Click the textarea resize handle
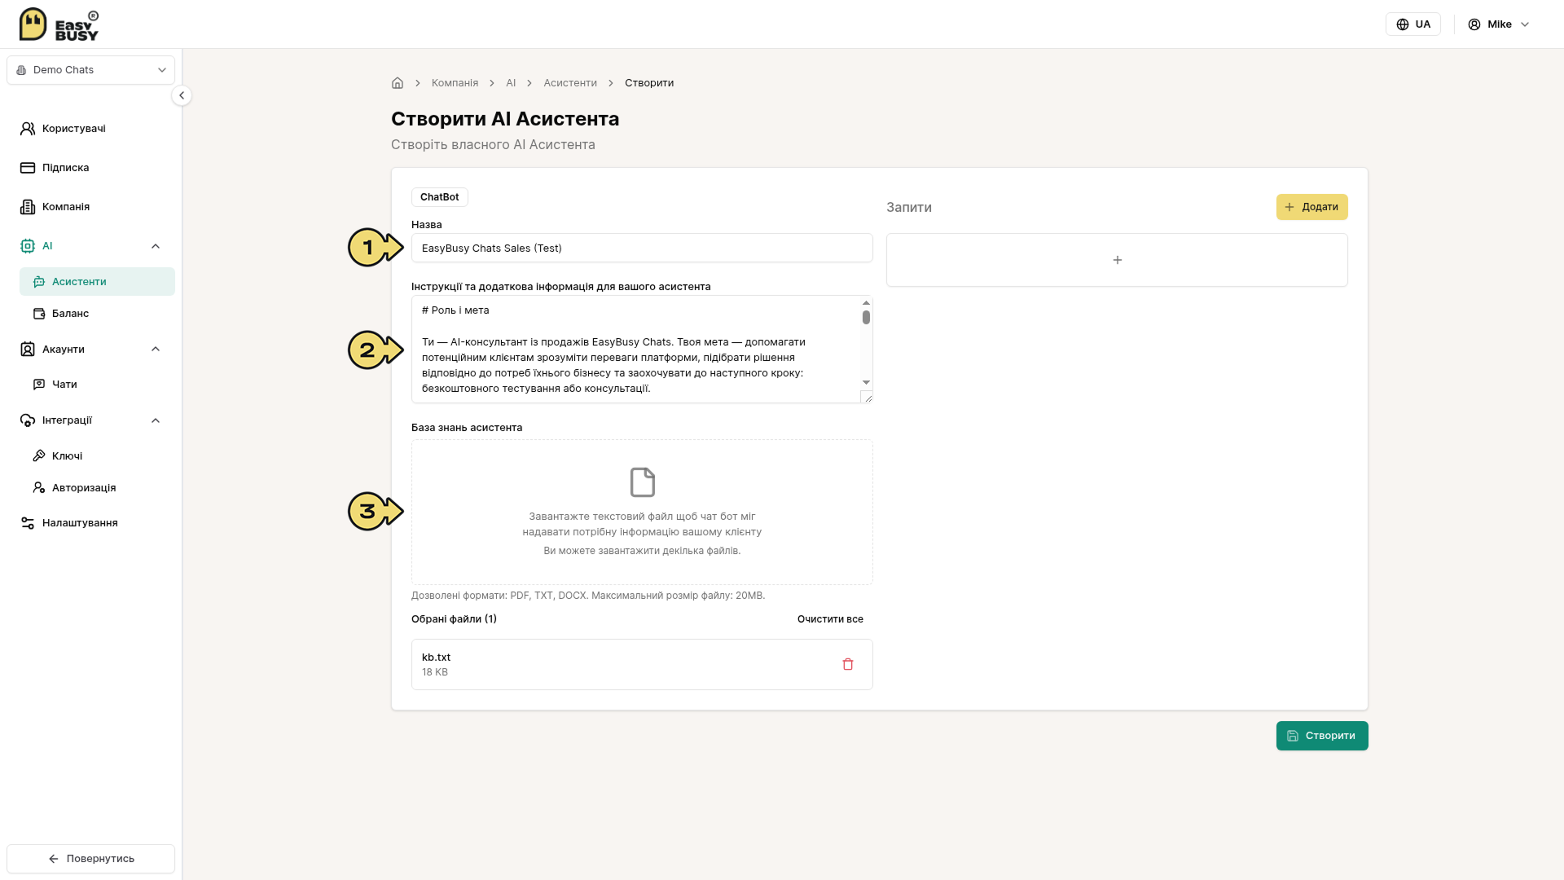Screen dimensions: 1564x880 [868, 398]
